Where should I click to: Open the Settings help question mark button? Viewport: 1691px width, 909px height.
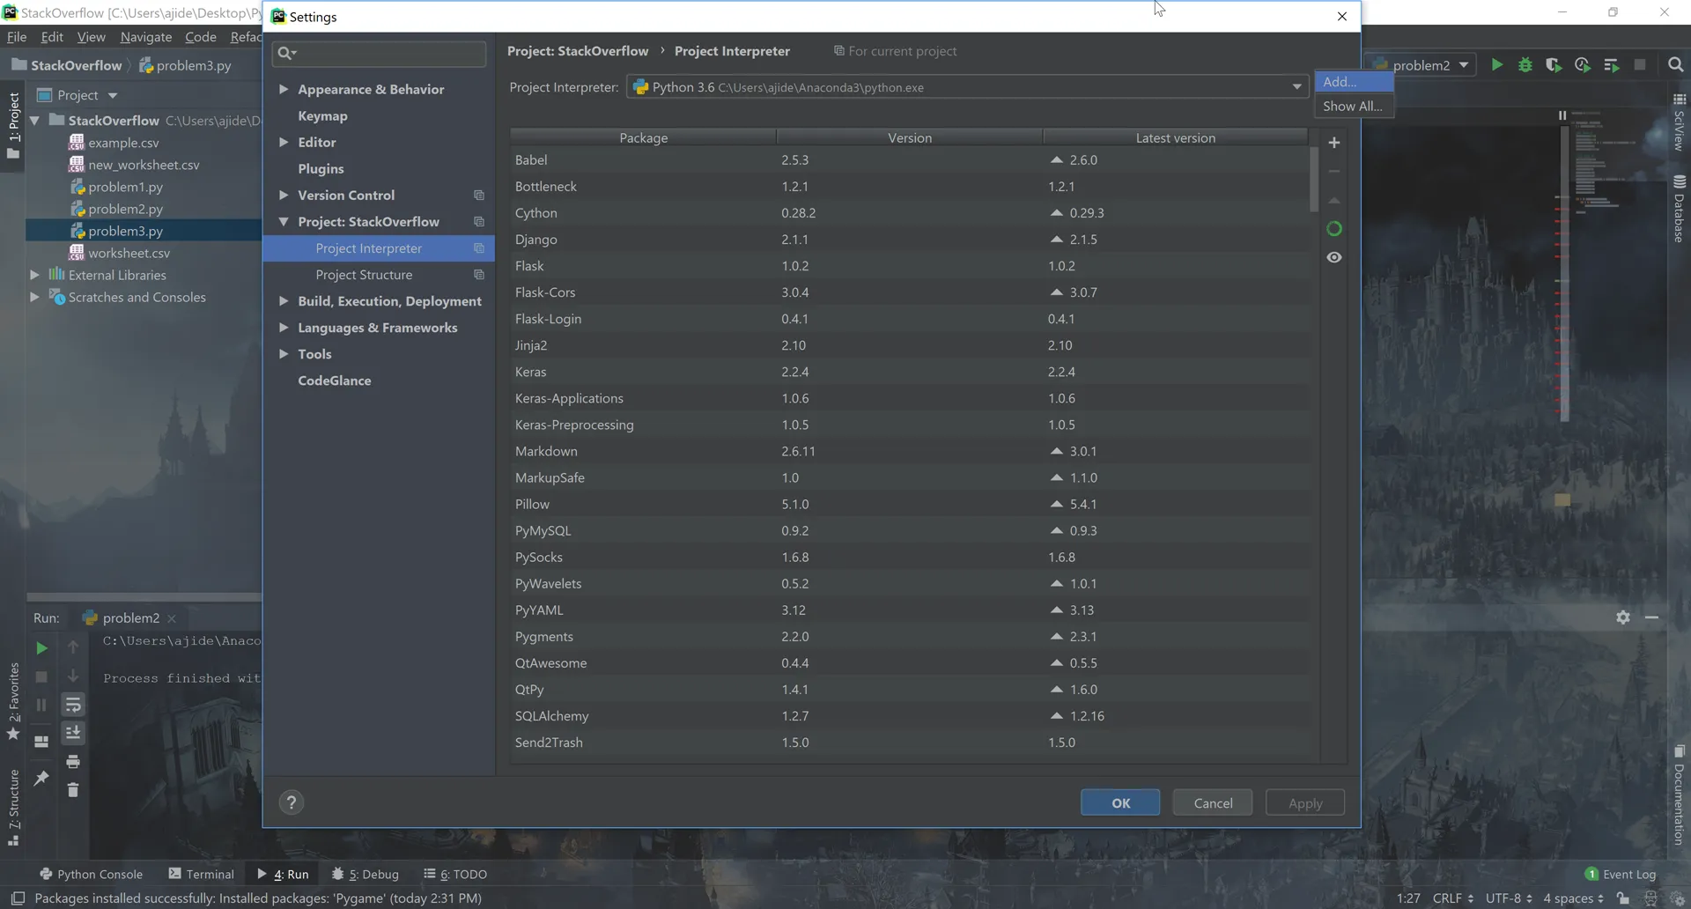pos(292,802)
